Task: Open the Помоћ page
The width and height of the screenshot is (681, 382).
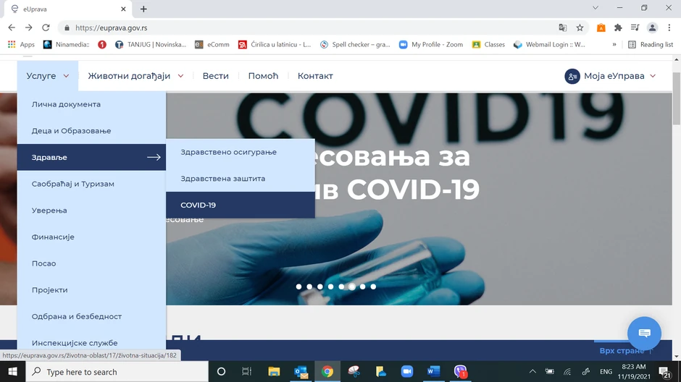Action: (x=263, y=76)
